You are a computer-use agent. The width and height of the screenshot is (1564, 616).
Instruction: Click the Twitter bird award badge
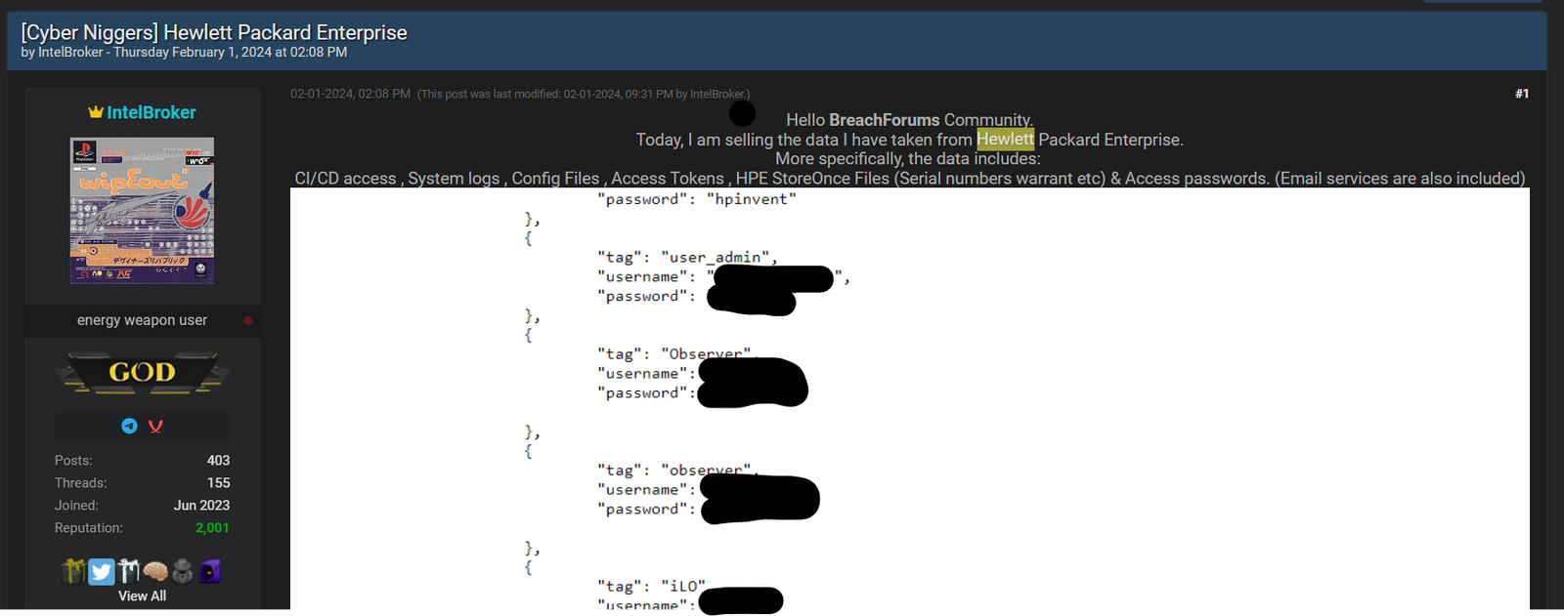102,571
